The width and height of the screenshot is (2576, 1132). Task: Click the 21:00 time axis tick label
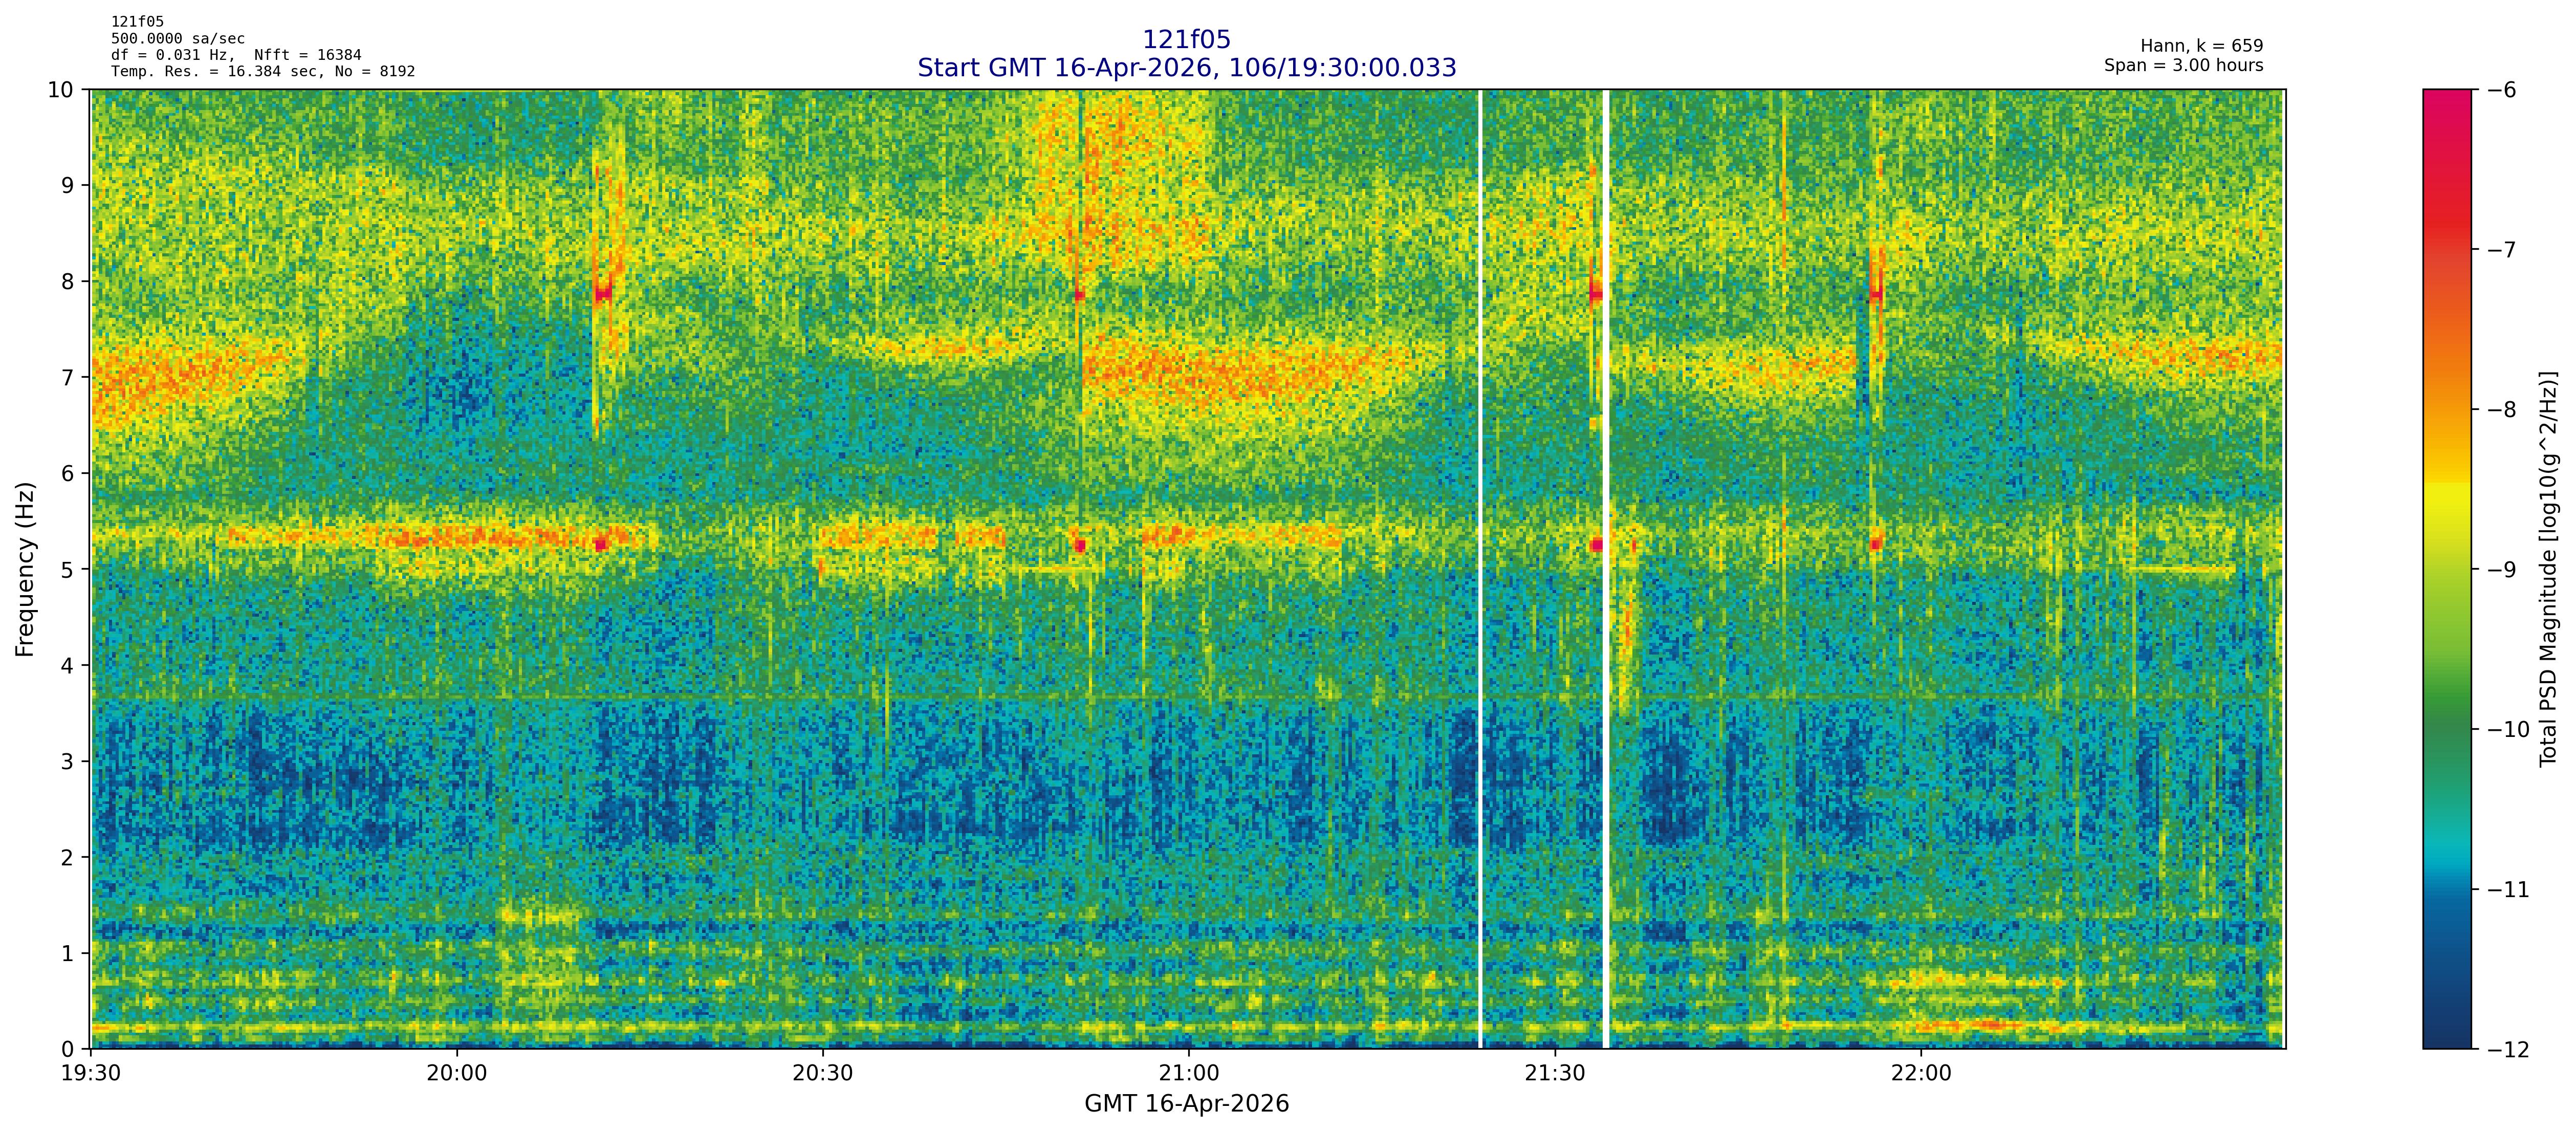tap(1189, 1073)
